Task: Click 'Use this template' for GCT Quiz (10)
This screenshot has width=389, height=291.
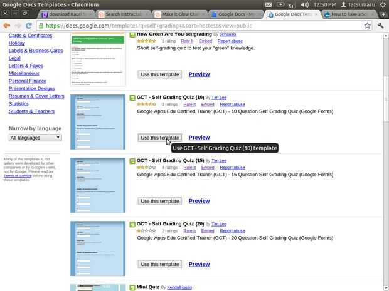Action: point(160,138)
